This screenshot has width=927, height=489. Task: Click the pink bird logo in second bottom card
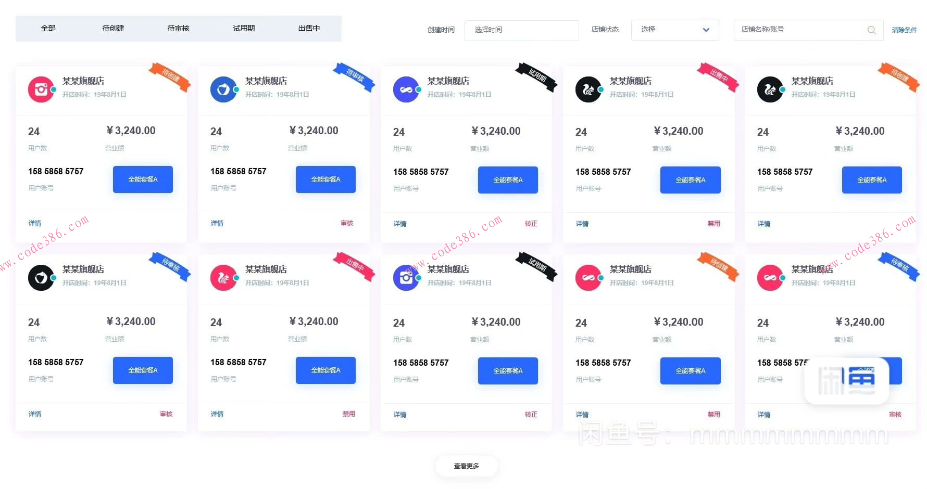223,278
